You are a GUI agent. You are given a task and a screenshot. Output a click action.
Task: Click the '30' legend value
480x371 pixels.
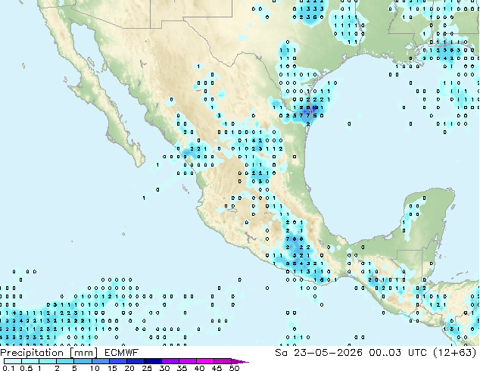164,368
